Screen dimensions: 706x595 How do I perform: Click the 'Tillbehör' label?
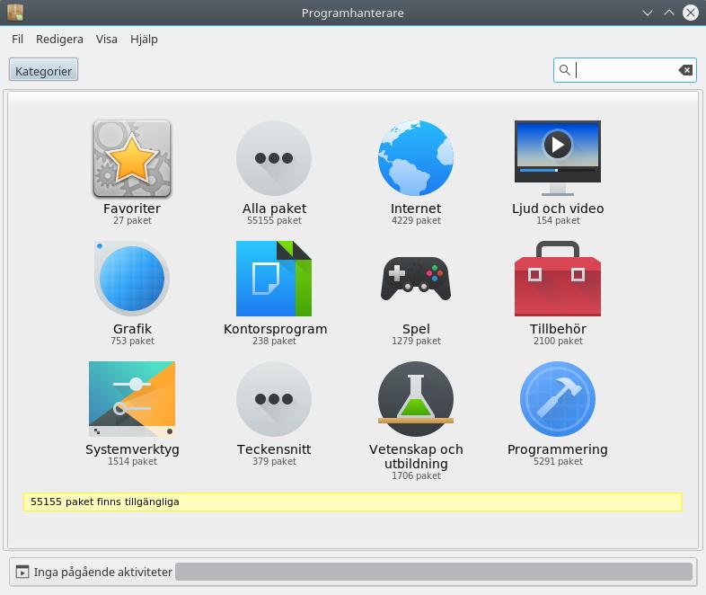[x=558, y=329]
